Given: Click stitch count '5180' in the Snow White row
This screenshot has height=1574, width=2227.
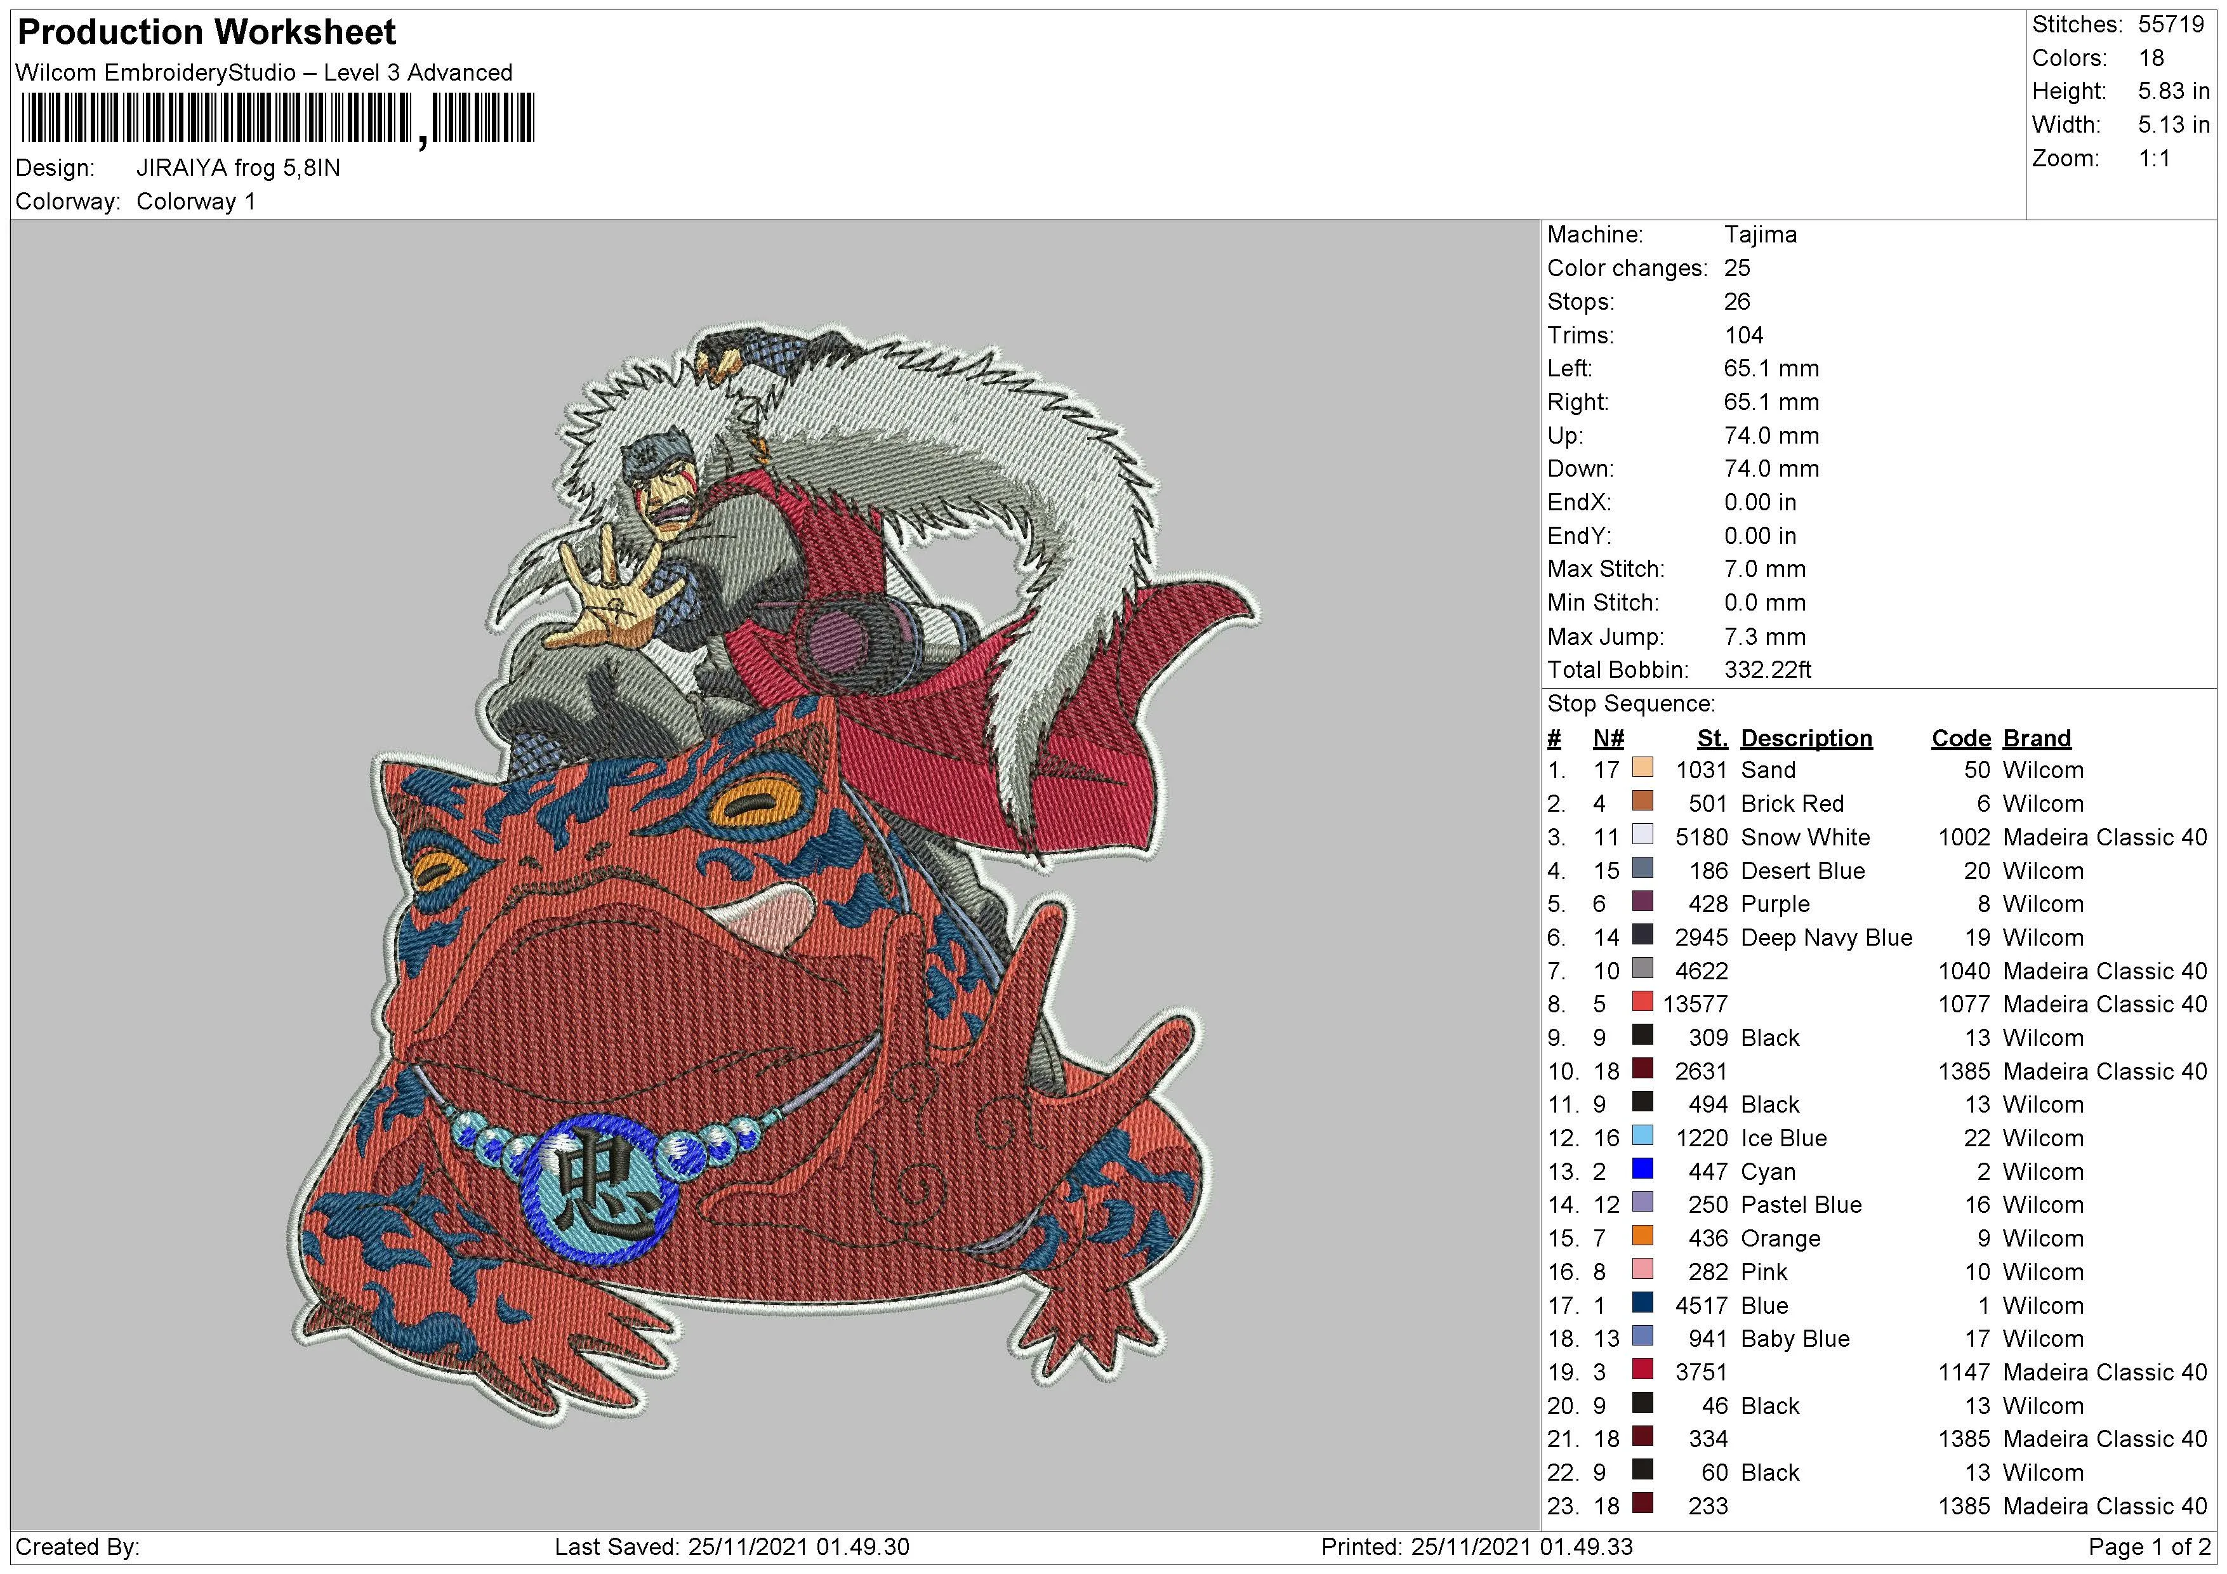Looking at the screenshot, I should coord(1702,837).
